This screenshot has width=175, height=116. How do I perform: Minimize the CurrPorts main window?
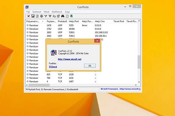(x=125, y=6)
